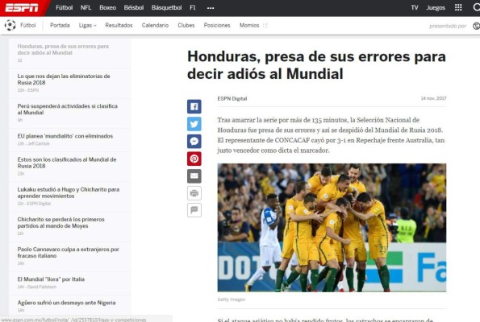Click the Getty Images photo credit
The image size is (480, 322).
pos(232,299)
